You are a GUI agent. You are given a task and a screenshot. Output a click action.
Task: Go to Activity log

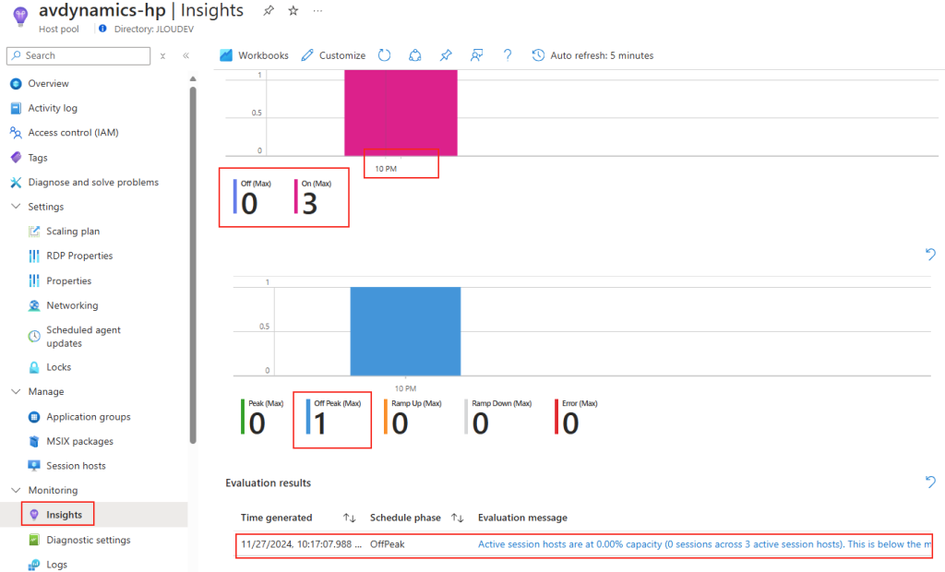53,109
